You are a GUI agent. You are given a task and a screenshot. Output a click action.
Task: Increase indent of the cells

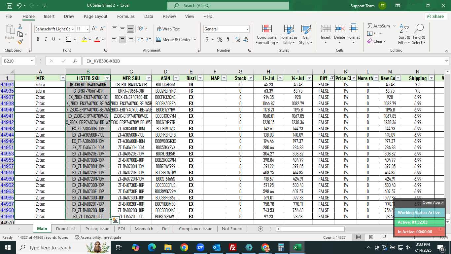click(x=149, y=39)
